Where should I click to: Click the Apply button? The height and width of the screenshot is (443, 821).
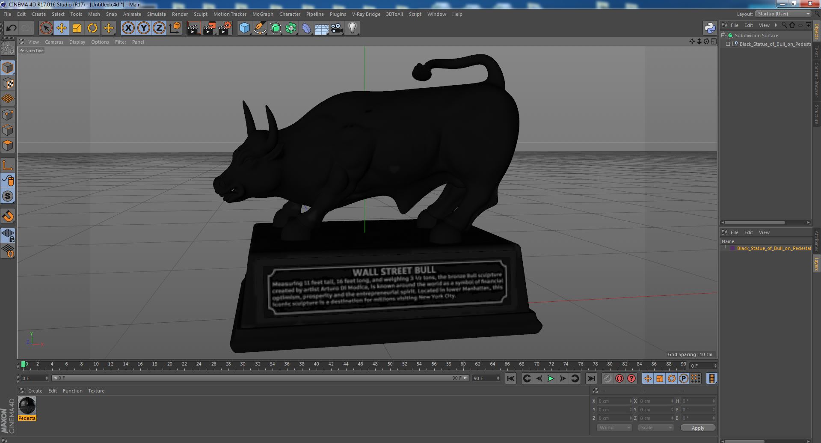coord(698,428)
